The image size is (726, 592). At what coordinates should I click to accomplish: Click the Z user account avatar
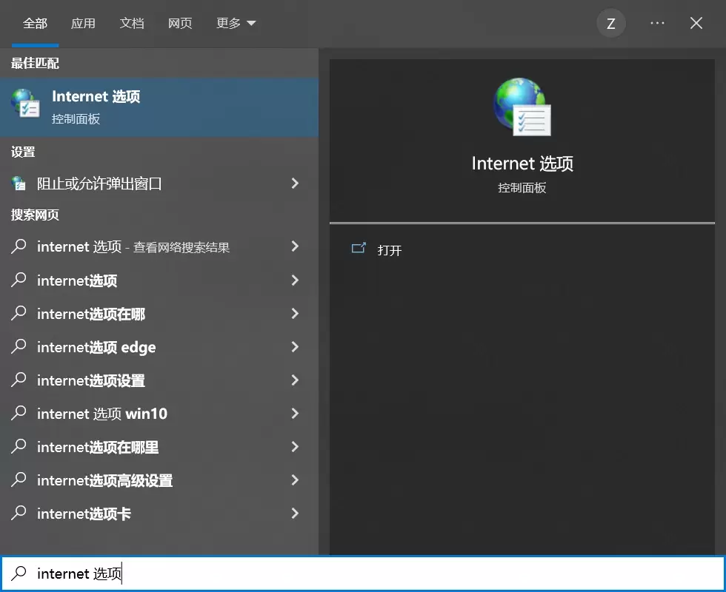610,23
